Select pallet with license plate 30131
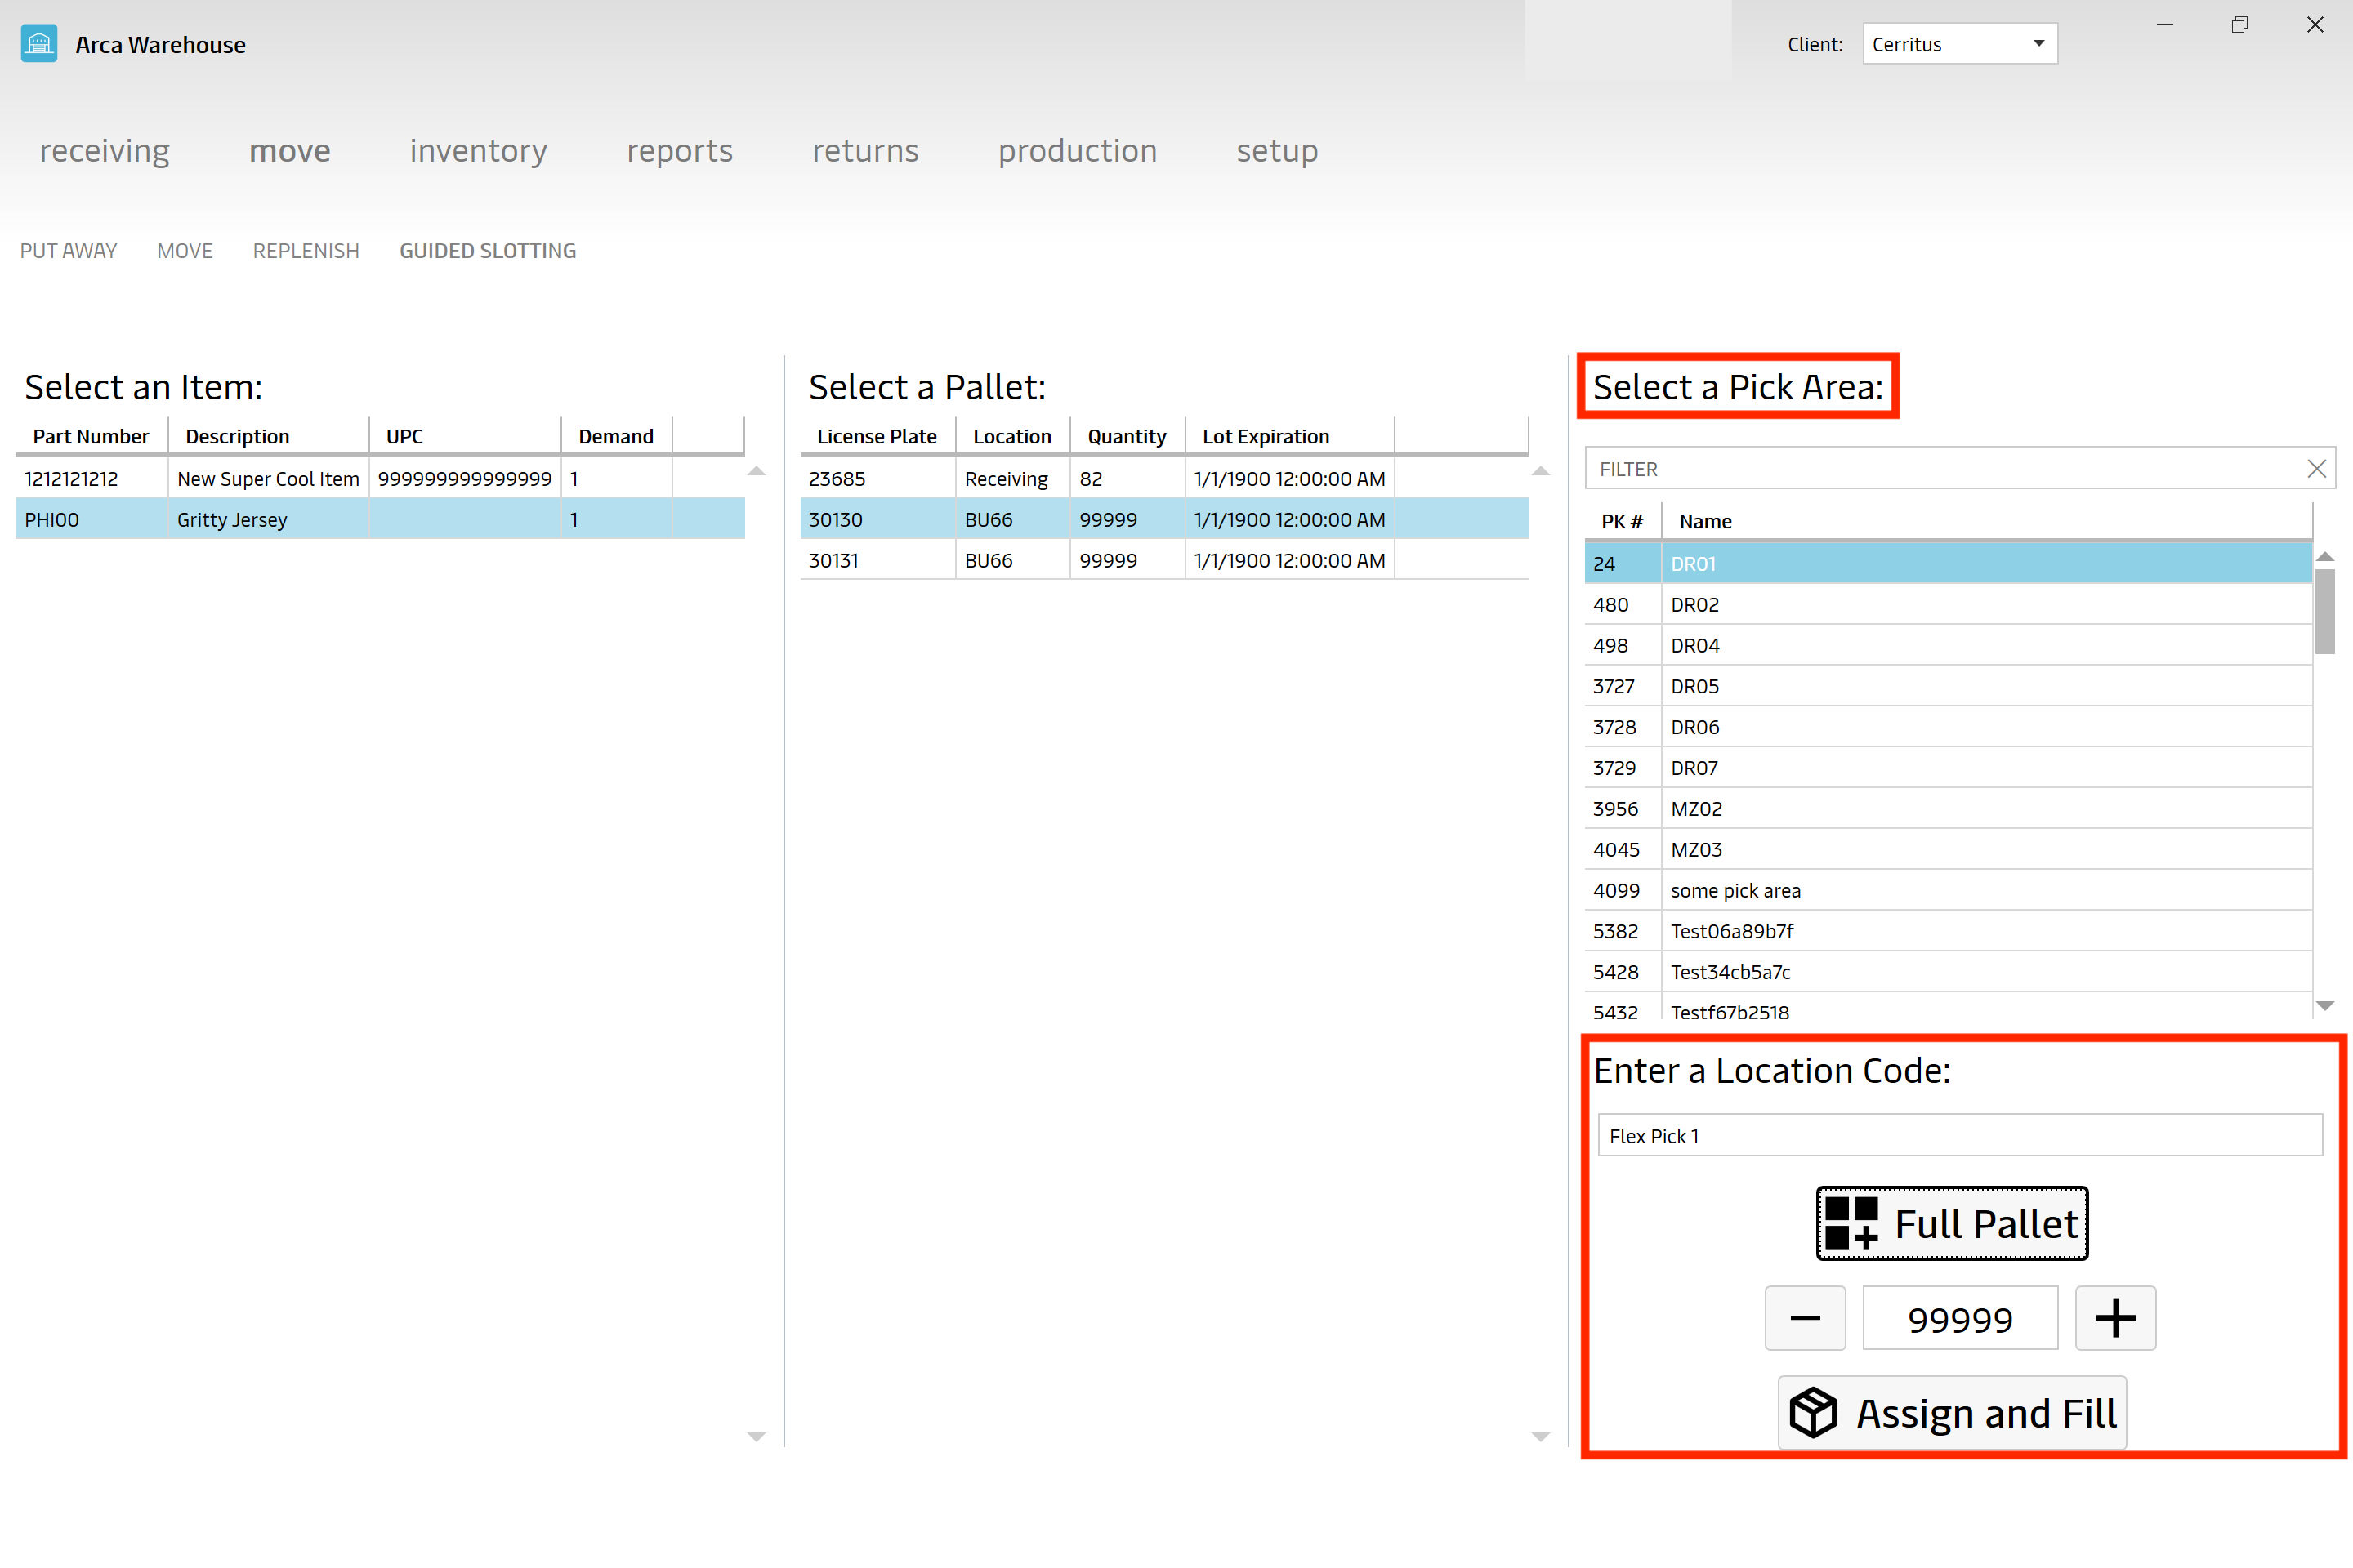This screenshot has width=2353, height=1568. (x=1164, y=561)
